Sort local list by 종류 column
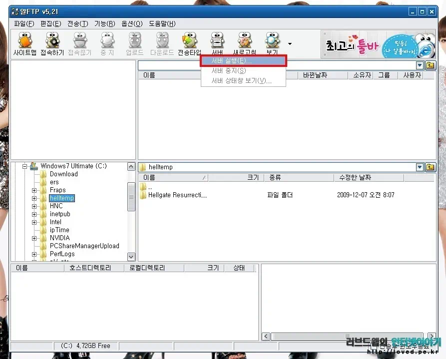Viewport: 446px width, 359px height. pyautogui.click(x=299, y=178)
